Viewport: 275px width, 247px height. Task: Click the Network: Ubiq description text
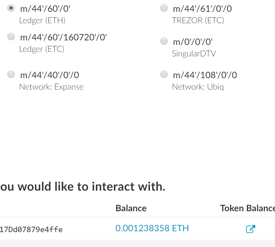(198, 87)
